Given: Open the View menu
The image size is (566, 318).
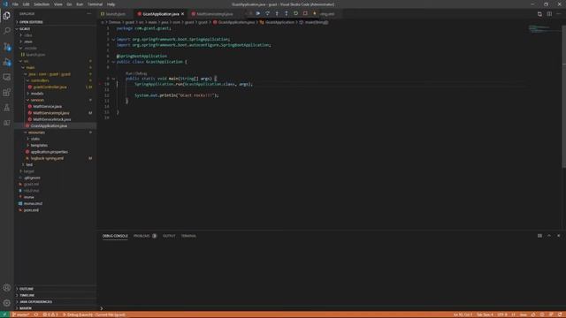Looking at the screenshot, I should (x=58, y=4).
